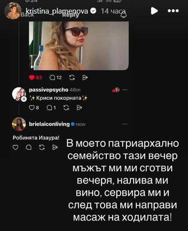Reply to passivepsycho comment with 1 reply
Screen dimensions: 188x231
pyautogui.click(x=49, y=108)
